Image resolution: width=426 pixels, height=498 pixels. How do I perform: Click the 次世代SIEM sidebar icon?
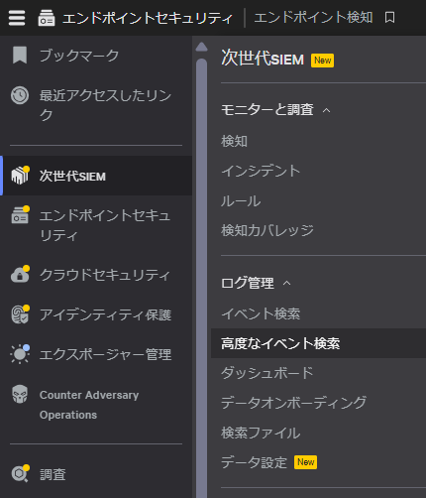[20, 176]
